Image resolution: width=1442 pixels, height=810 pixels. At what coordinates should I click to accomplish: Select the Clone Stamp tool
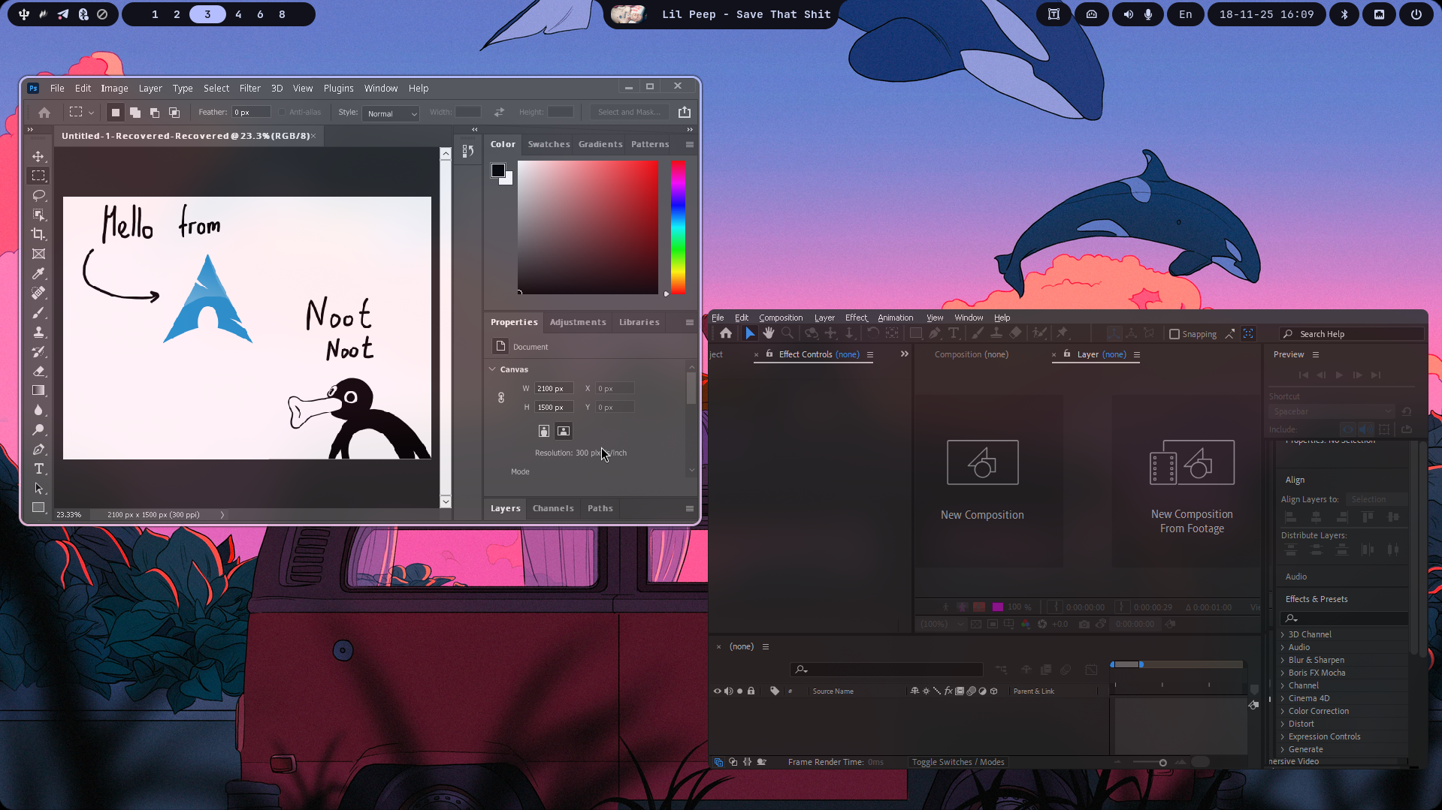point(39,331)
